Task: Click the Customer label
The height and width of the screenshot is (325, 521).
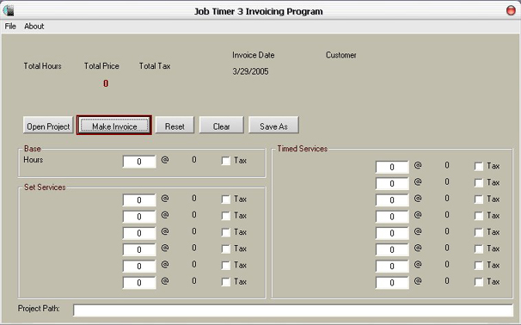Action: point(341,55)
